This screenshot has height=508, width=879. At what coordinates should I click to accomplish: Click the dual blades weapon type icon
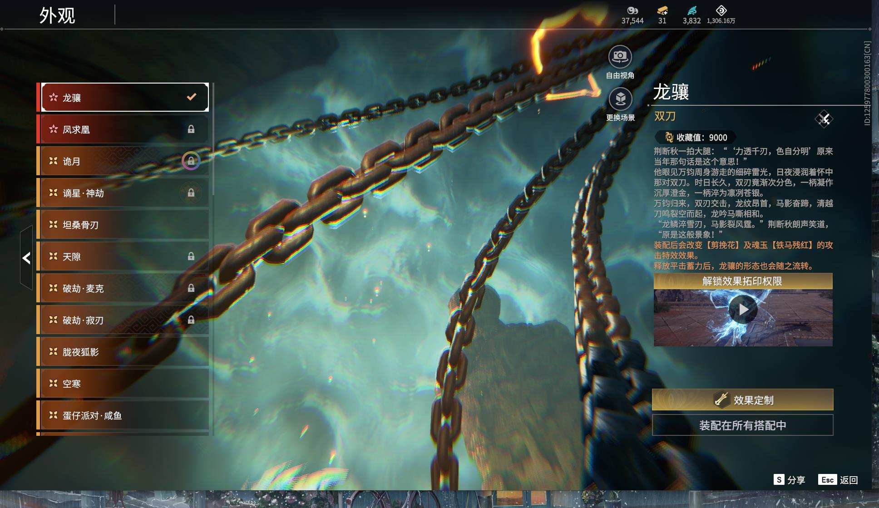(824, 119)
